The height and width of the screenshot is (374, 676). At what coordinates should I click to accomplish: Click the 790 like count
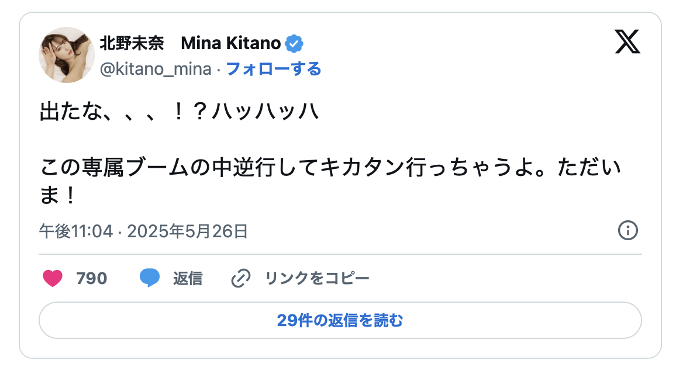92,278
